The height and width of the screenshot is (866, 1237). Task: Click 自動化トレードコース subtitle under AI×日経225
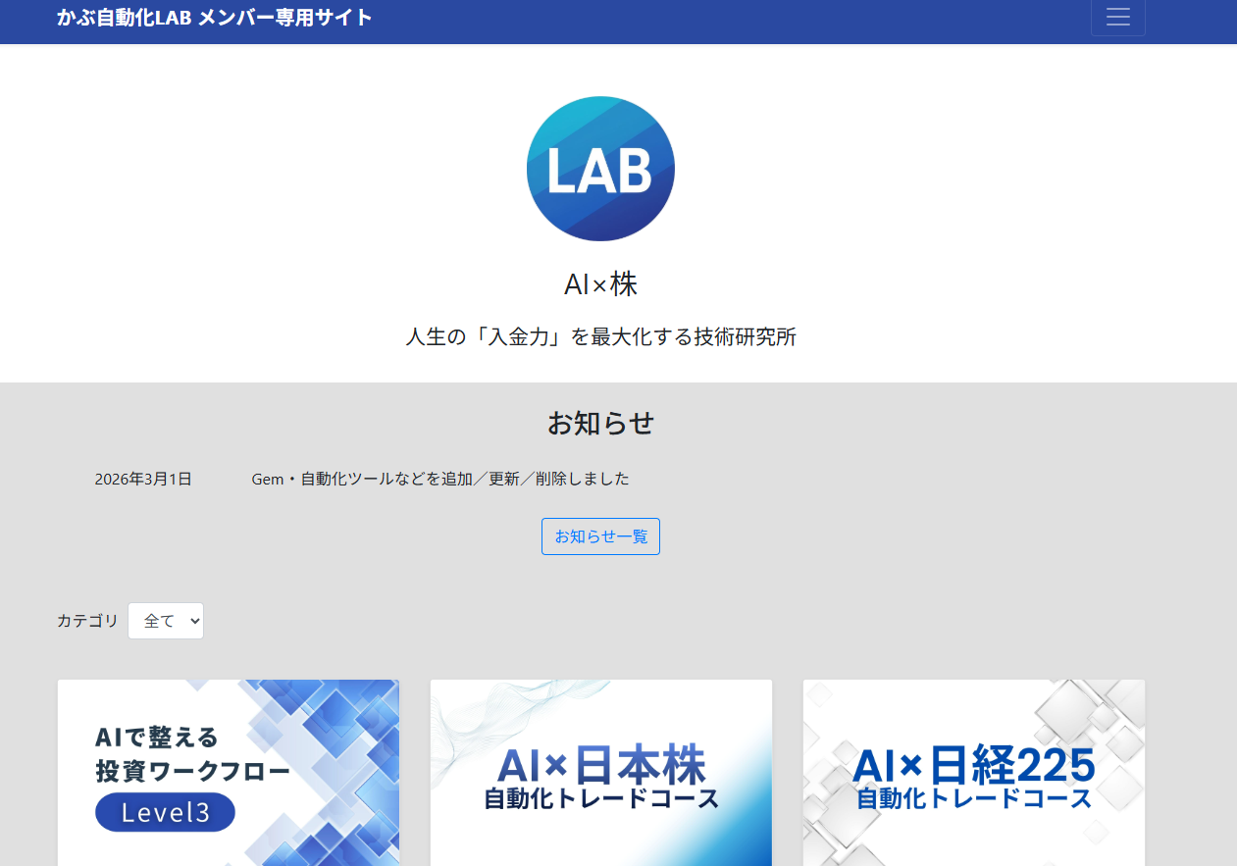pyautogui.click(x=974, y=798)
